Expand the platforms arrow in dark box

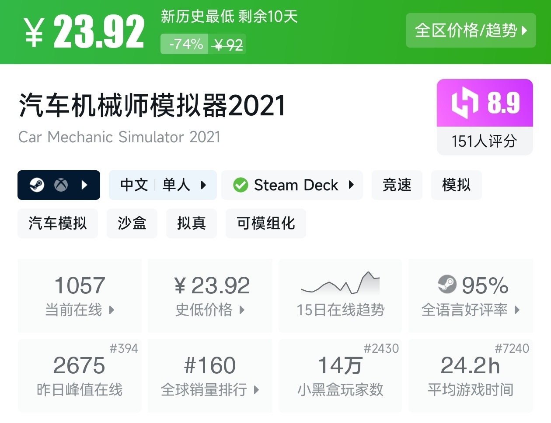coord(85,185)
